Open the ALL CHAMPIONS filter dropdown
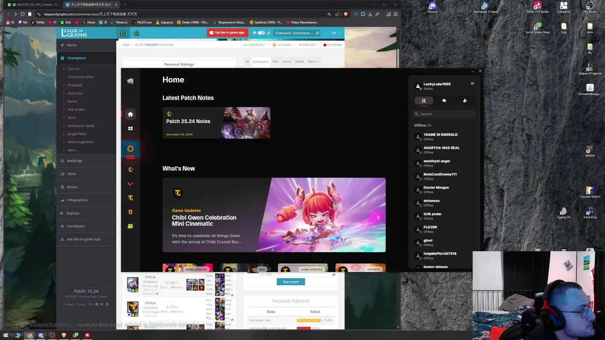Image resolution: width=605 pixels, height=340 pixels. (x=254, y=45)
